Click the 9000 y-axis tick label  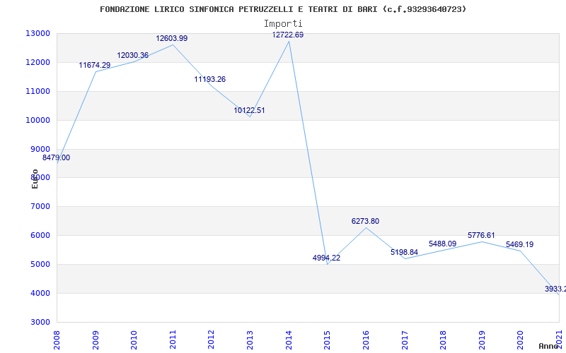(x=40, y=149)
